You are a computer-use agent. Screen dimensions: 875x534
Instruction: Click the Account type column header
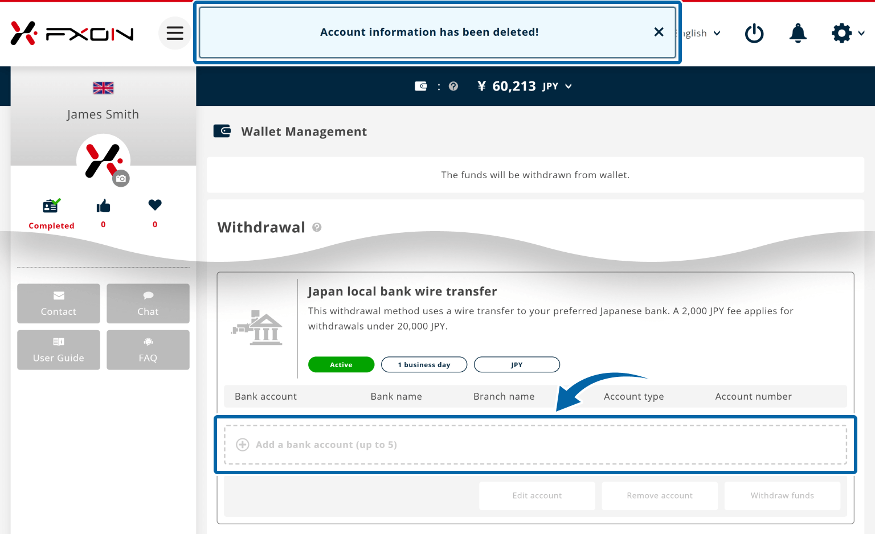coord(634,396)
